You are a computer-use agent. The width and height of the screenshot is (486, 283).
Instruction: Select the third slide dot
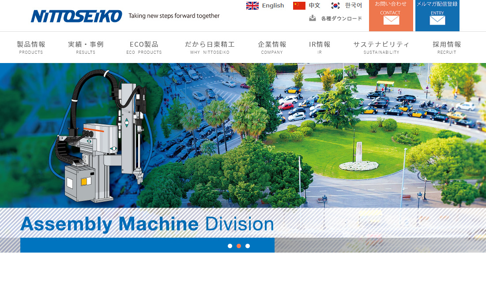coord(248,246)
